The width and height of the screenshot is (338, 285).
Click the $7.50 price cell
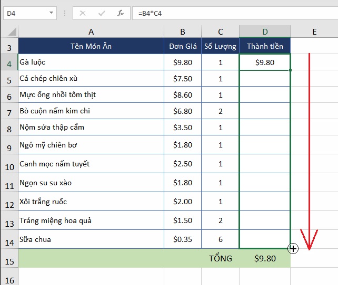(183, 78)
